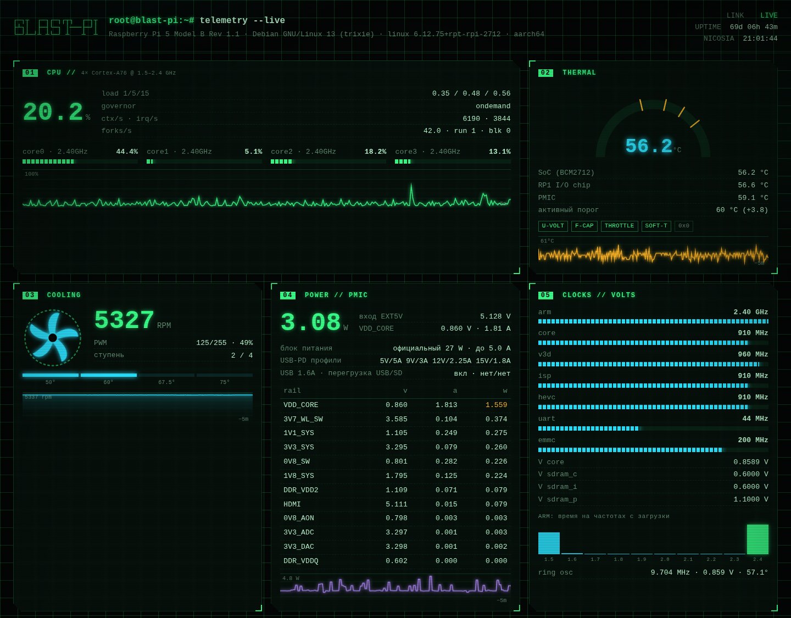Click the CPU load history graph

266,190
